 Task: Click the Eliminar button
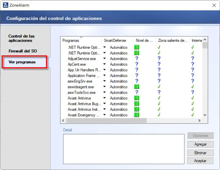[201, 153]
